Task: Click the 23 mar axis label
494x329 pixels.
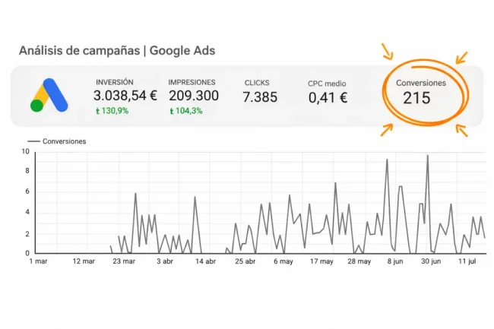Action: pyautogui.click(x=124, y=261)
